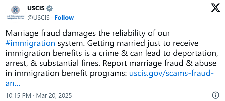Click the Mar 20, 2025 date
Image resolution: width=225 pixels, height=101 pixels.
click(x=54, y=95)
